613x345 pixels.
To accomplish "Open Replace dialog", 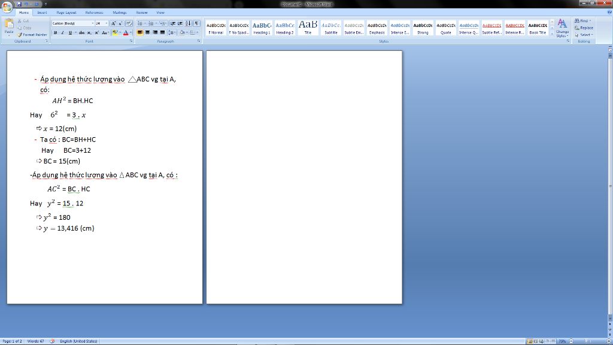I will tap(584, 28).
